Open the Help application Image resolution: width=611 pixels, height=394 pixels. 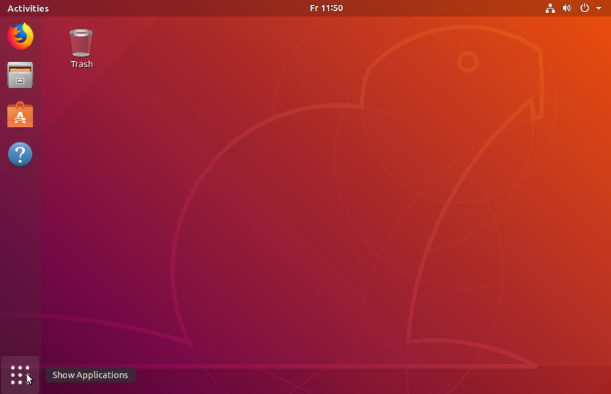20,154
